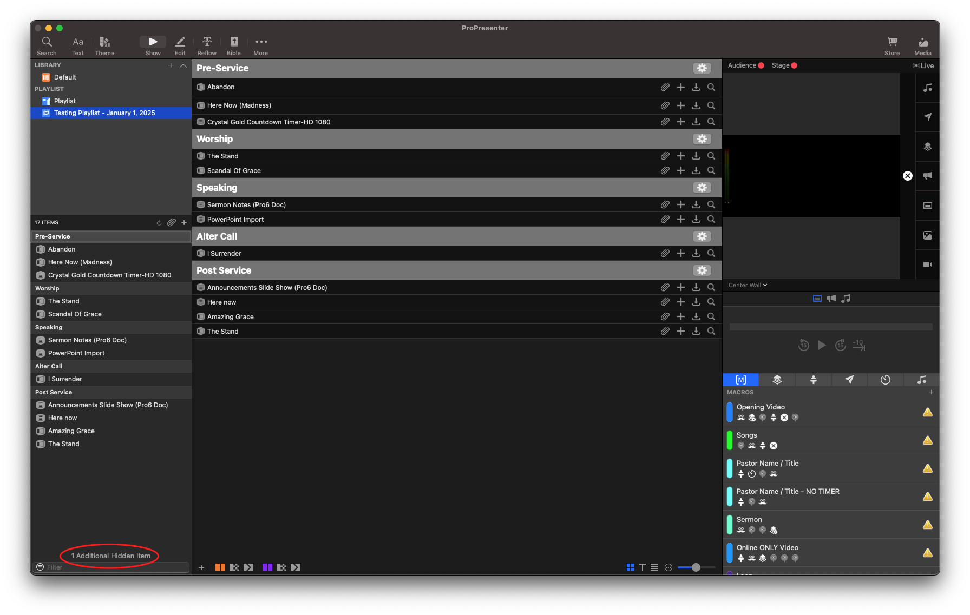This screenshot has height=615, width=970.
Task: Open the More toolbar menu
Action: tap(261, 46)
